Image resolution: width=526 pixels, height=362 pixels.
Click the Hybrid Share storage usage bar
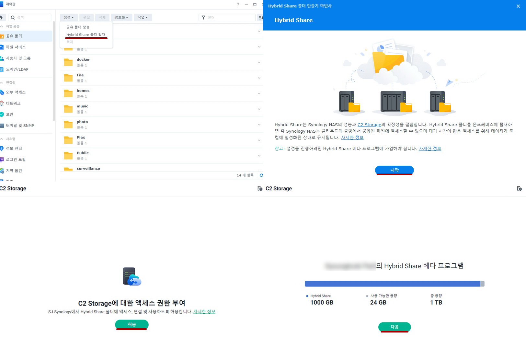pyautogui.click(x=394, y=284)
